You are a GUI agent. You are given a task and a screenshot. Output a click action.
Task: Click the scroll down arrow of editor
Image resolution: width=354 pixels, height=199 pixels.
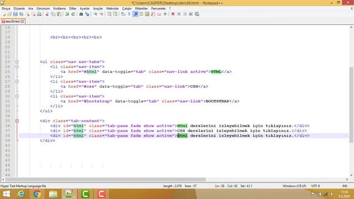(351, 175)
